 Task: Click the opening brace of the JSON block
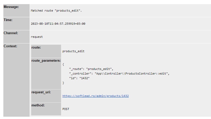(x=63, y=64)
